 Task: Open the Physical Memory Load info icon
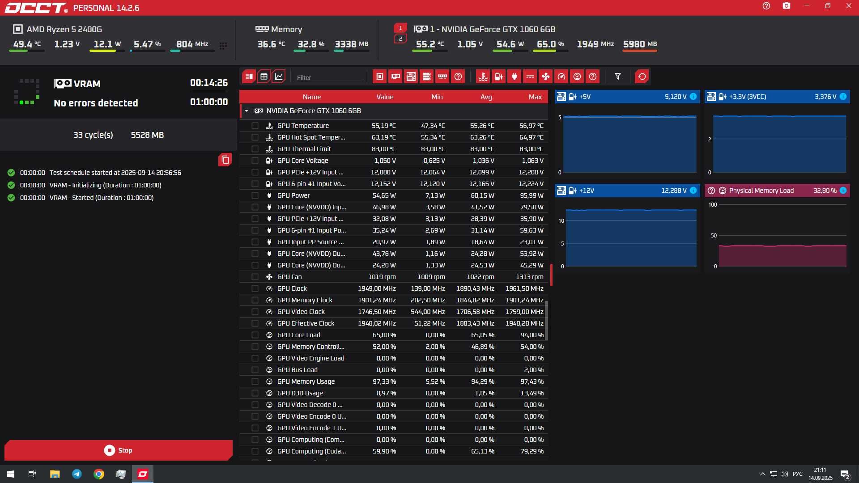843,191
